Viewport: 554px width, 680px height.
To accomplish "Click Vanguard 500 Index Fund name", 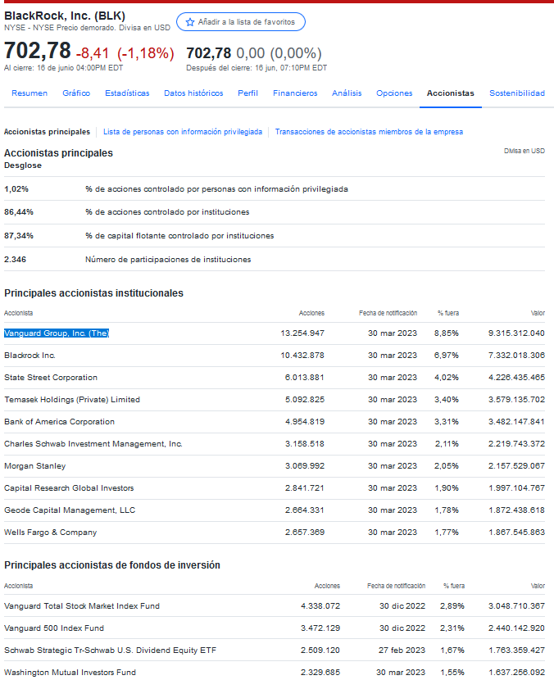I will coord(54,628).
